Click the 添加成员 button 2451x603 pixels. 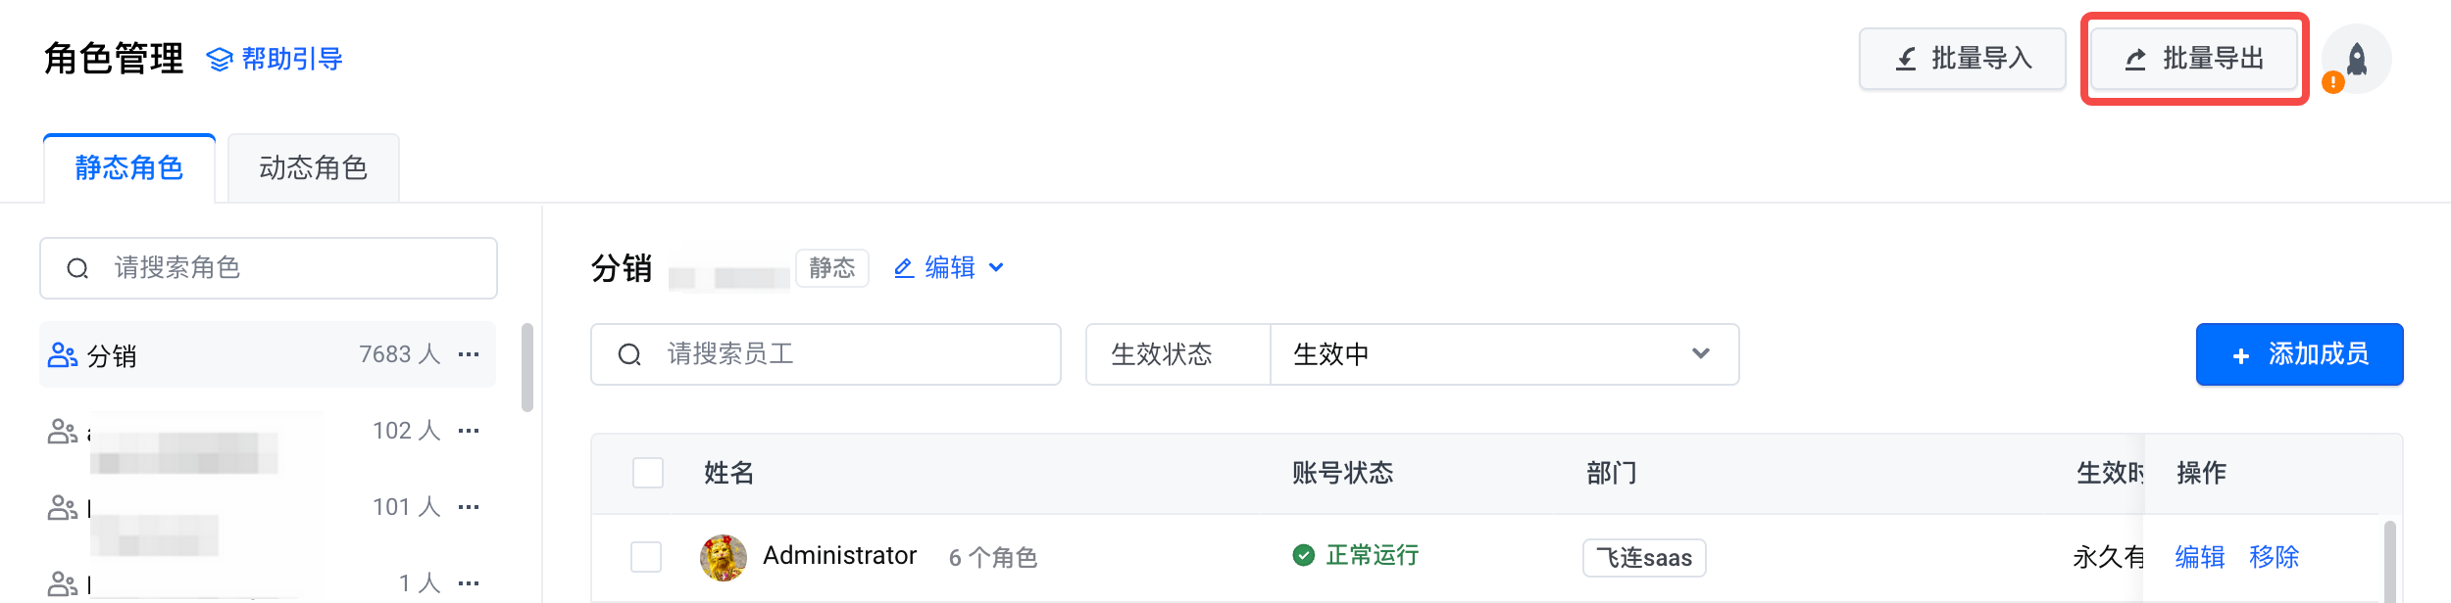click(x=2299, y=354)
